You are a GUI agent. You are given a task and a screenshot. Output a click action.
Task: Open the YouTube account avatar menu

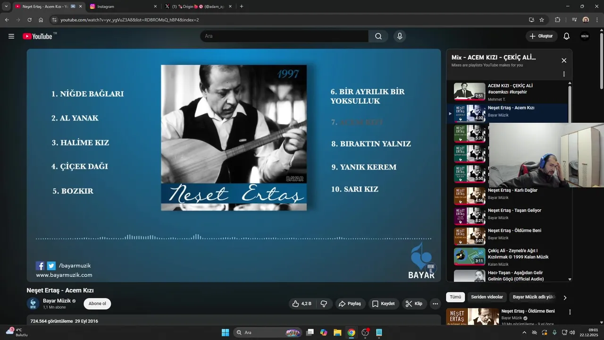coord(585,36)
